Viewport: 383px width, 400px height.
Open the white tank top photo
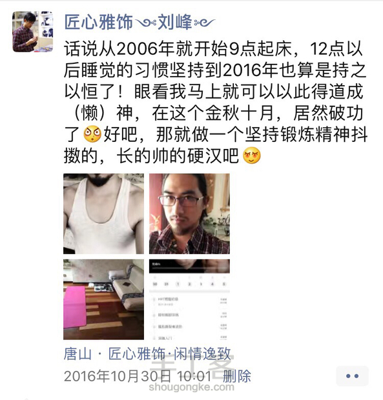(x=104, y=214)
